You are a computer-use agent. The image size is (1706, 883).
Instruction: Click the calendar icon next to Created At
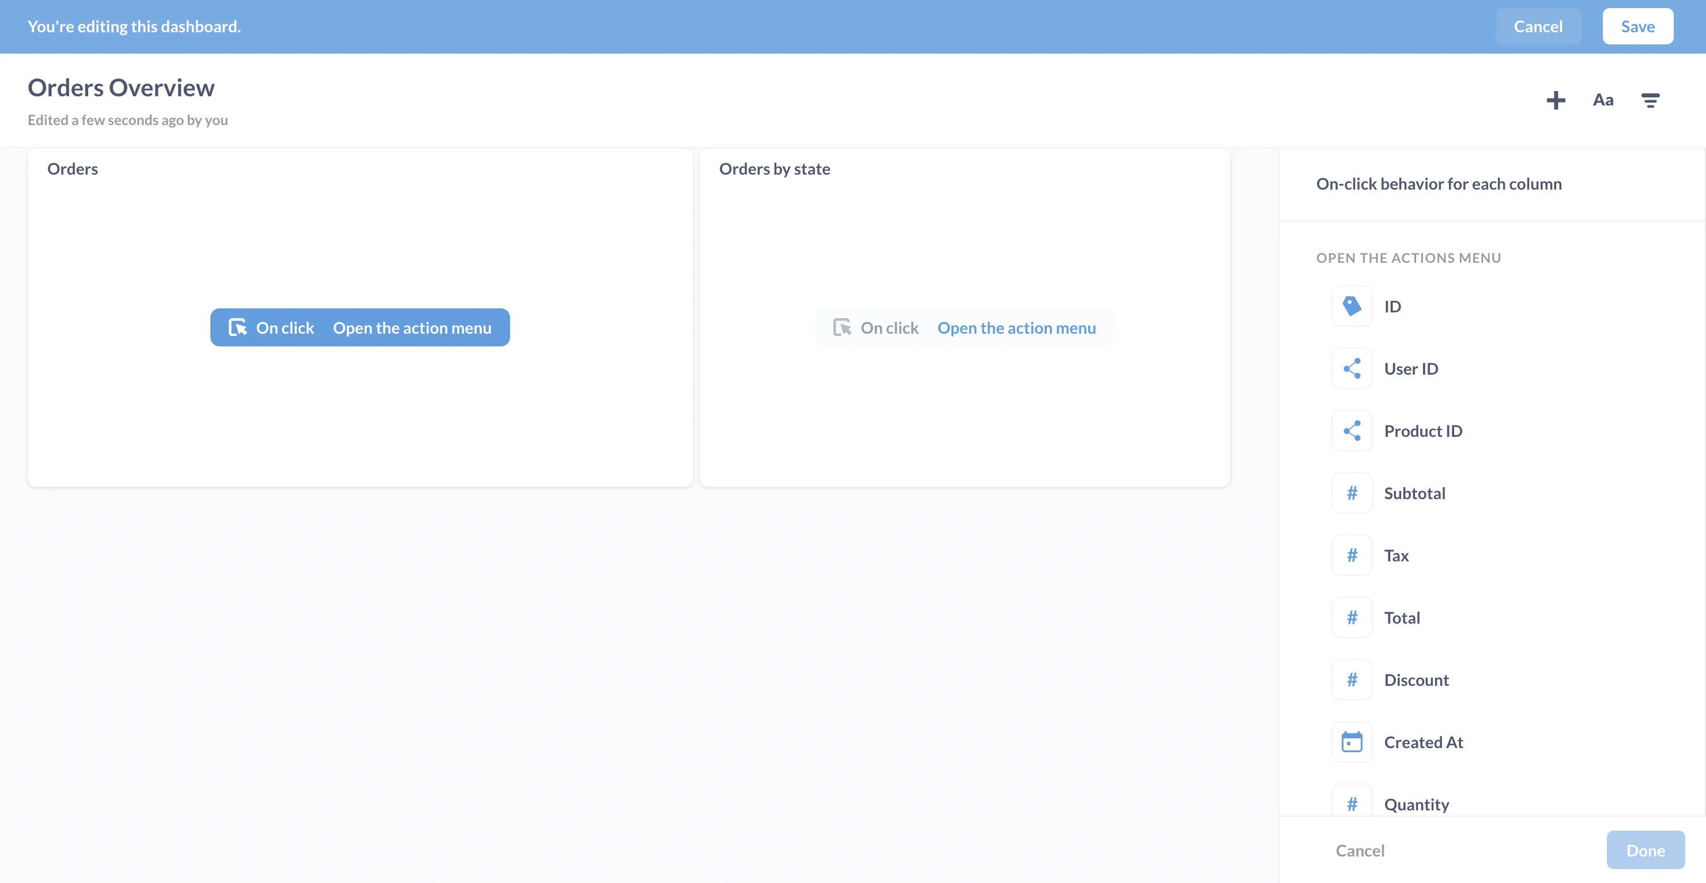tap(1352, 742)
